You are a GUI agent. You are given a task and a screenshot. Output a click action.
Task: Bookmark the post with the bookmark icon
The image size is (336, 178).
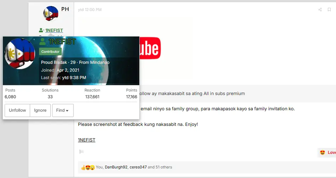[x=329, y=10]
